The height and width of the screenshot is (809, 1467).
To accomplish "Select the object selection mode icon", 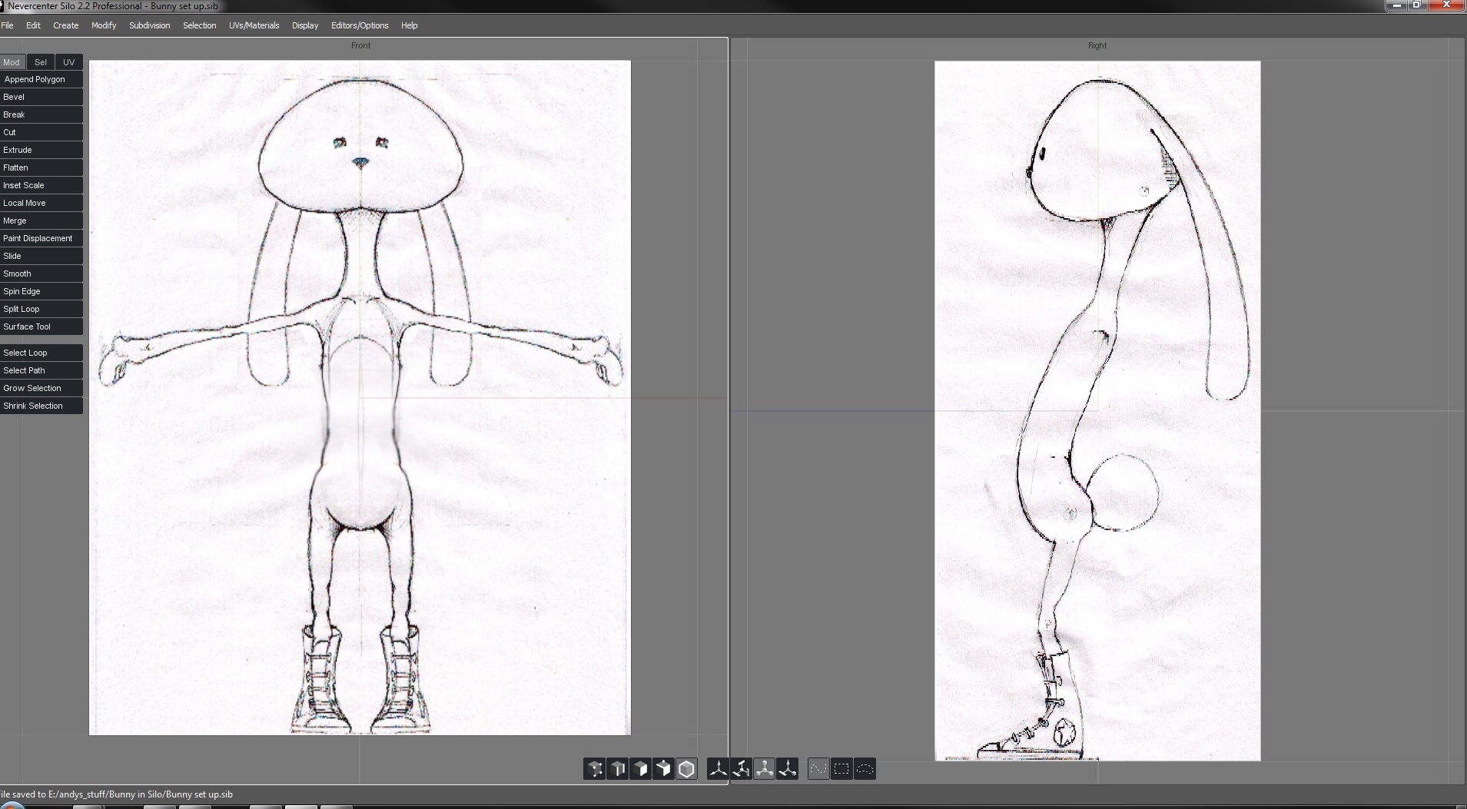I will tap(686, 769).
